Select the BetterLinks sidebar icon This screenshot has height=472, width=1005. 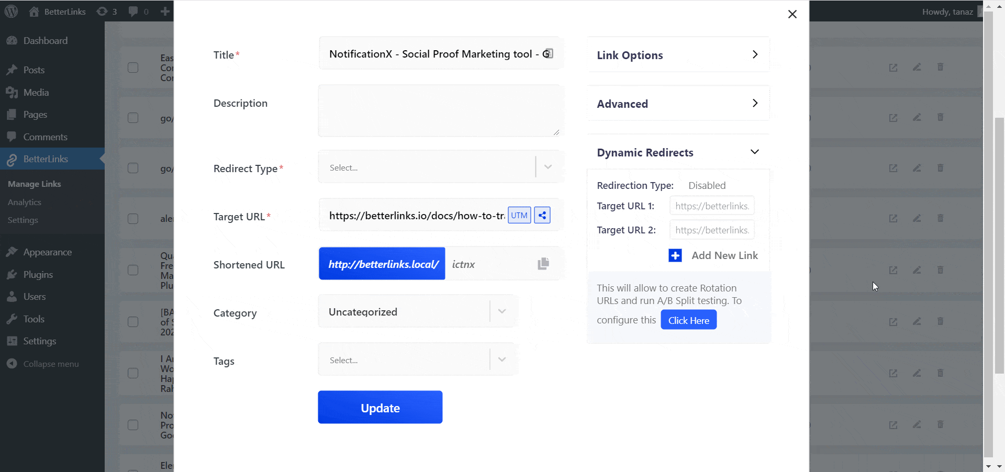point(12,159)
